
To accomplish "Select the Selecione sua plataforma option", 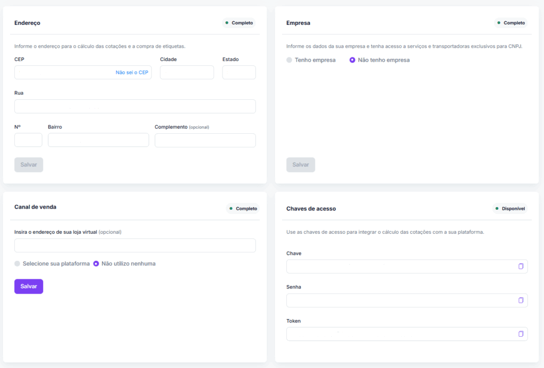I will [x=18, y=263].
